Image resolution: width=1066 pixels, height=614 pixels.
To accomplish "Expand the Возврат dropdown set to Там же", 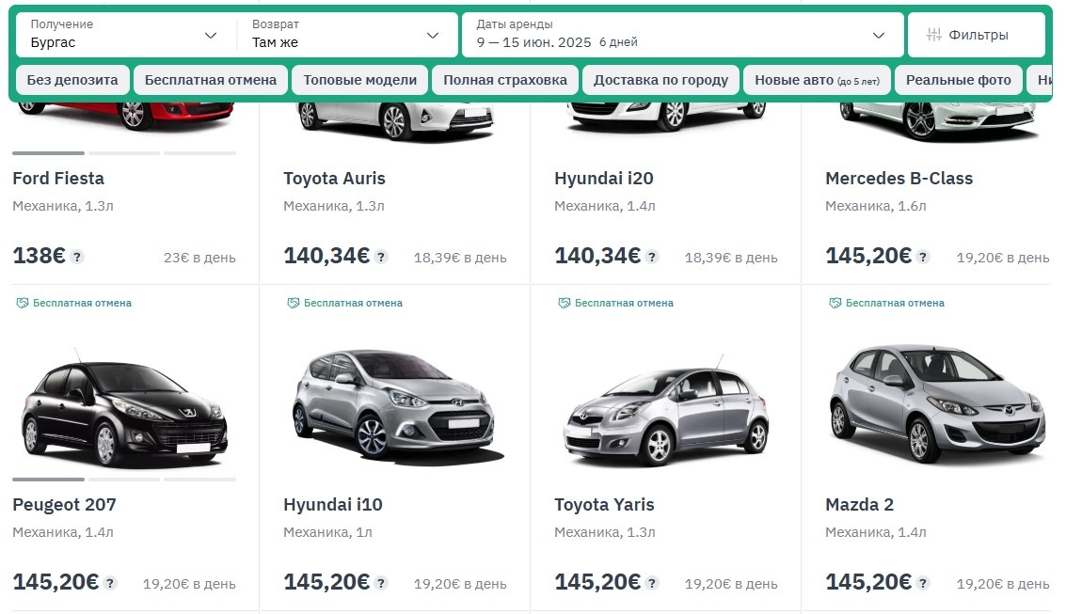I will coord(347,35).
